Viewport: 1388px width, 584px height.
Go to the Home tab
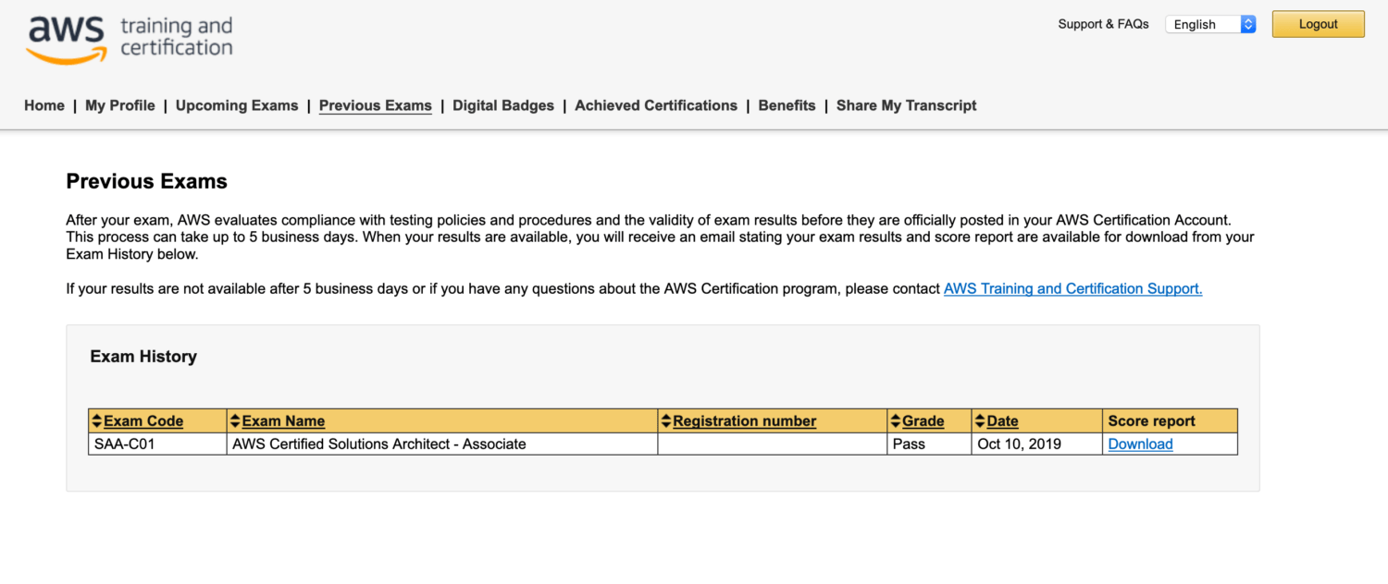tap(44, 105)
